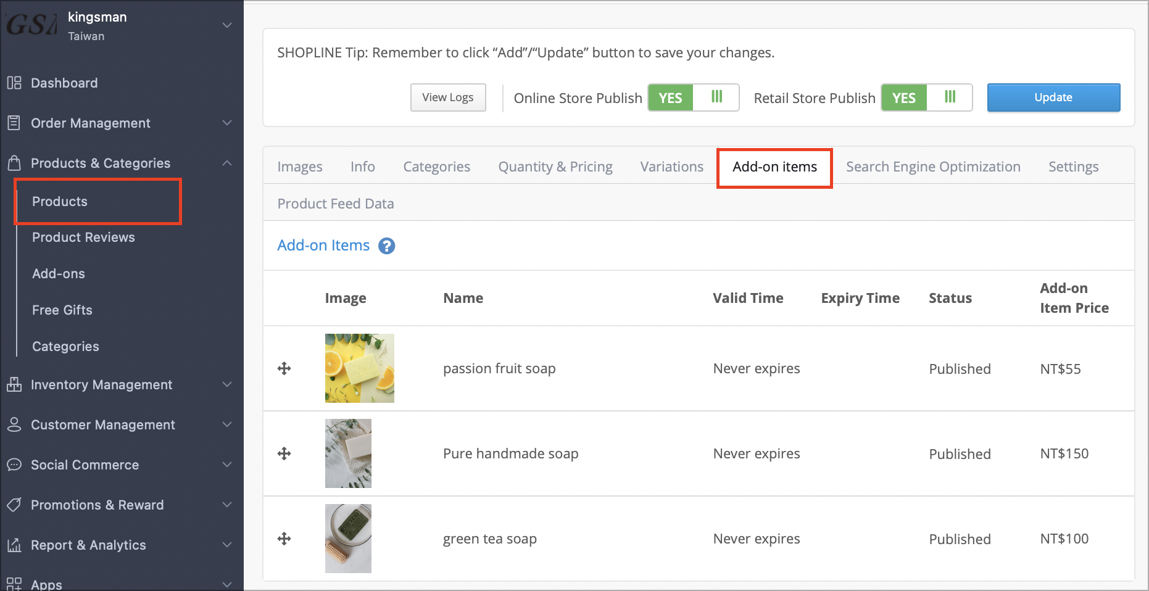Select the Add-on items tab
Viewport: 1149px width, 591px height.
pyautogui.click(x=774, y=167)
